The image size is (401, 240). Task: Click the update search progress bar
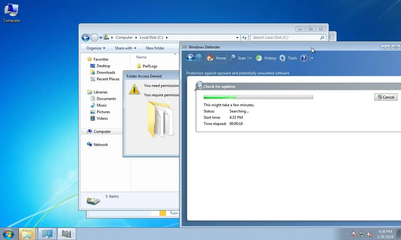coord(258,97)
